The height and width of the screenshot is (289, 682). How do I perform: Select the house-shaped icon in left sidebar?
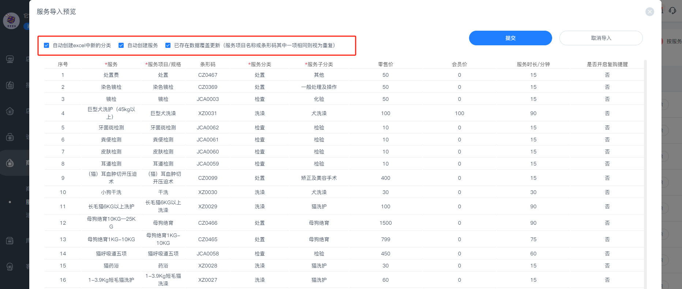point(10,111)
